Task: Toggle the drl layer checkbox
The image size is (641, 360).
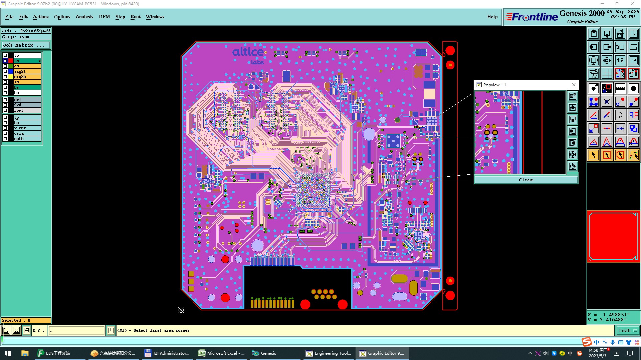Action: pyautogui.click(x=5, y=100)
